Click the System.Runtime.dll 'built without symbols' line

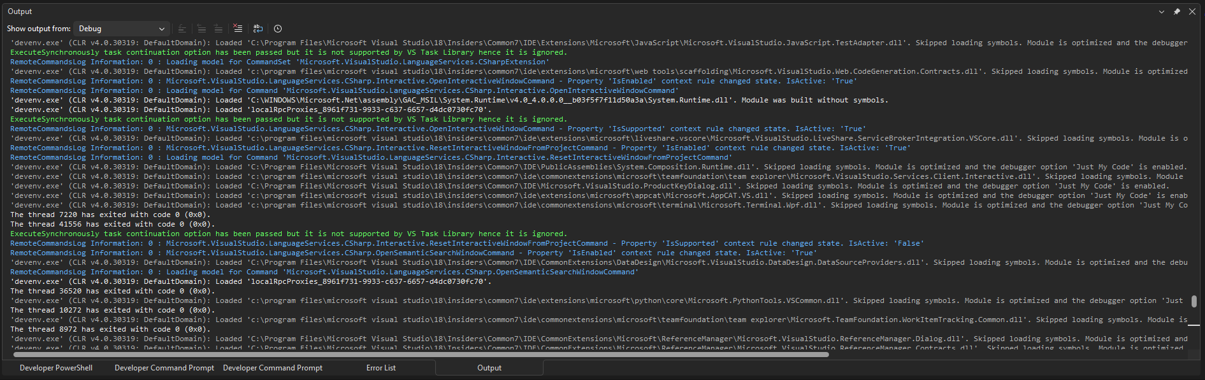(x=449, y=100)
